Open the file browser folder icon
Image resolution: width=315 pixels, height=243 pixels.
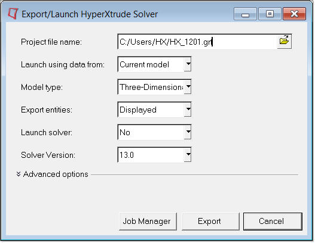285,42
